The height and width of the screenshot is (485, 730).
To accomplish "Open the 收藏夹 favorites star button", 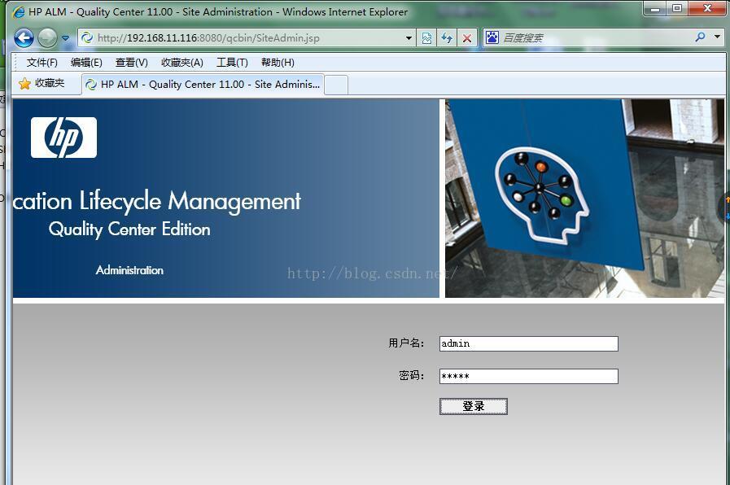I will 42,83.
